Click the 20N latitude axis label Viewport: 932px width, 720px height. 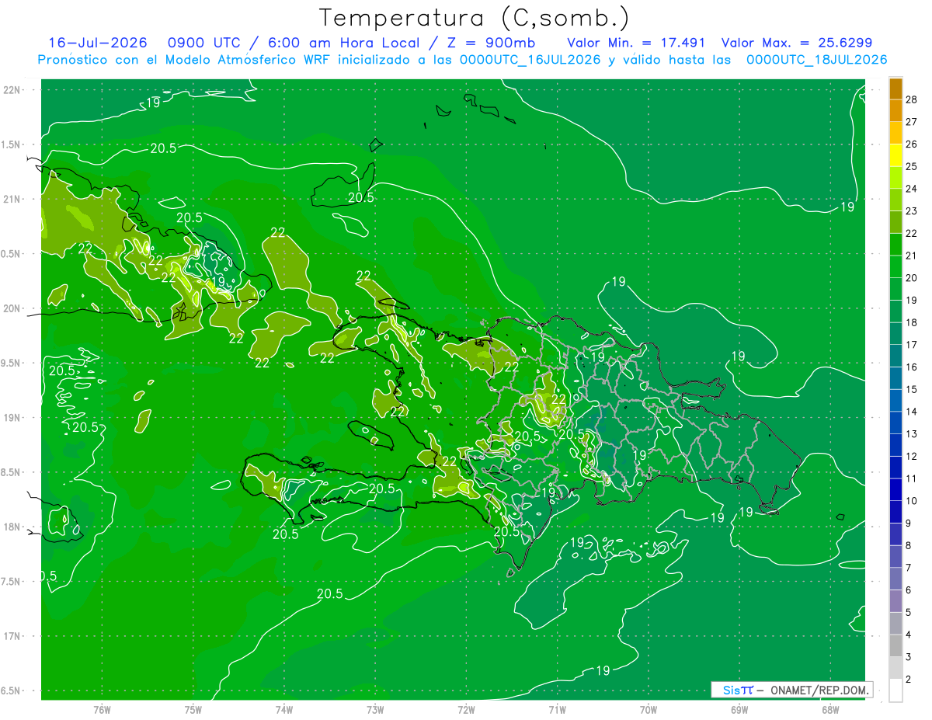click(x=12, y=308)
